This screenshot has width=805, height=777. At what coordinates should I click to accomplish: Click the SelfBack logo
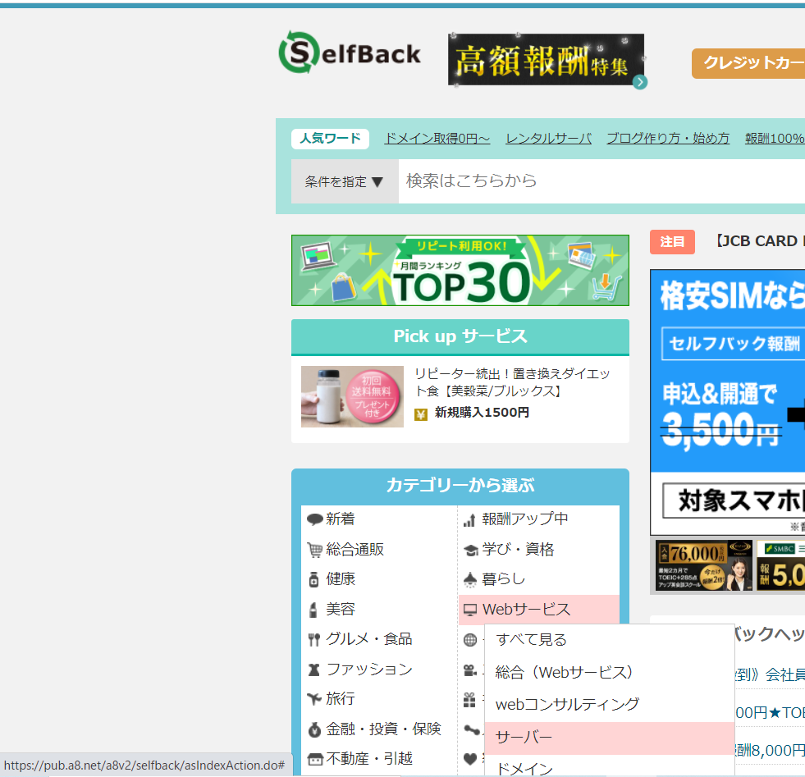coord(350,53)
